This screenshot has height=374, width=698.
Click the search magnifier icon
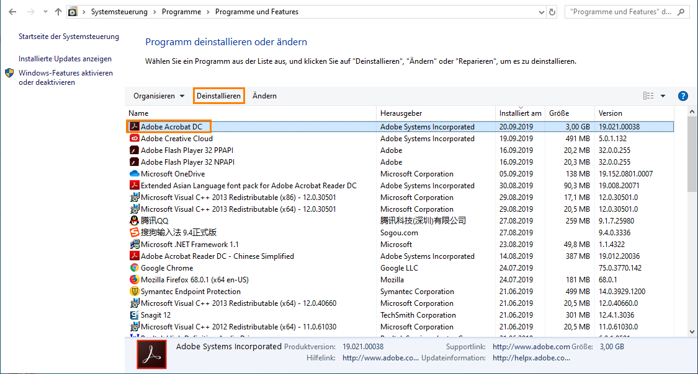coord(681,12)
